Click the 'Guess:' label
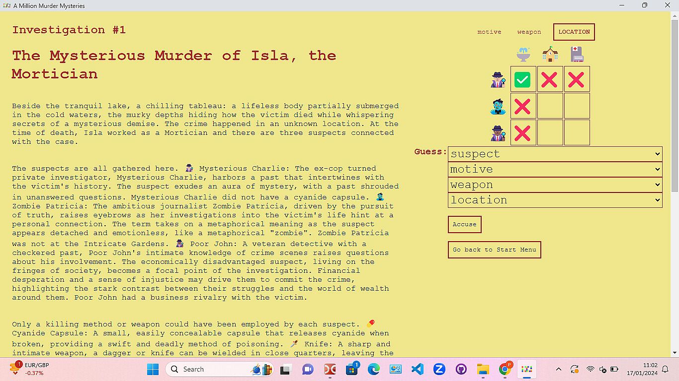The width and height of the screenshot is (679, 381). (x=430, y=152)
